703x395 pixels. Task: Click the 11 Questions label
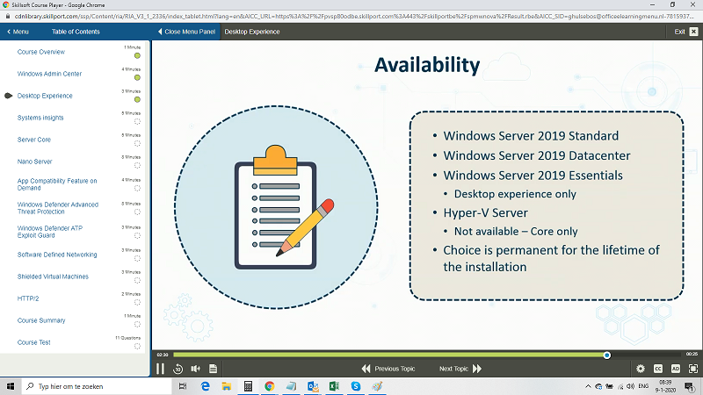tap(127, 338)
